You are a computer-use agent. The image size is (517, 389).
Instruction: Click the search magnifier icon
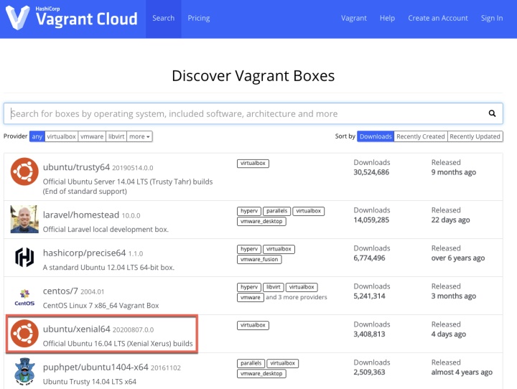[492, 113]
